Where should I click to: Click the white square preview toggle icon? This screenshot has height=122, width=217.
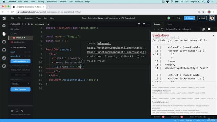click(x=209, y=29)
